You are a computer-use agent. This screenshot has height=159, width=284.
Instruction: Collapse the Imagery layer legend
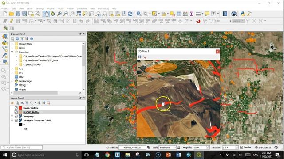pyautogui.click(x=12, y=116)
